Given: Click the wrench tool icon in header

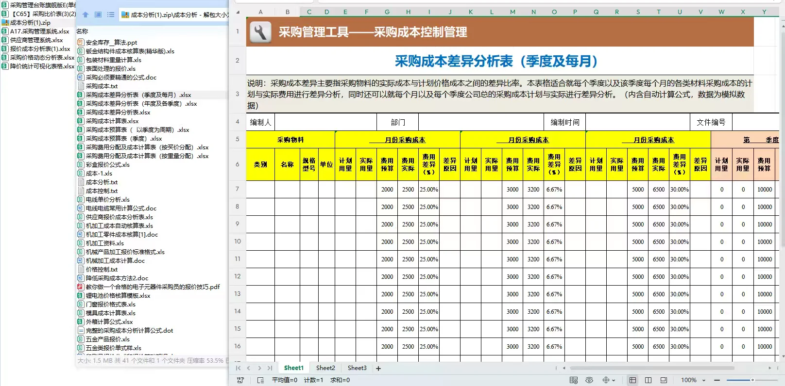Looking at the screenshot, I should (260, 32).
